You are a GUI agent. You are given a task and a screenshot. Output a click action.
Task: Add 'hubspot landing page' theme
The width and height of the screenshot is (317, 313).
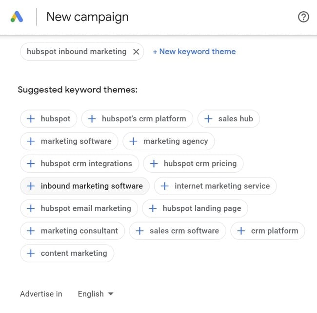click(x=195, y=208)
